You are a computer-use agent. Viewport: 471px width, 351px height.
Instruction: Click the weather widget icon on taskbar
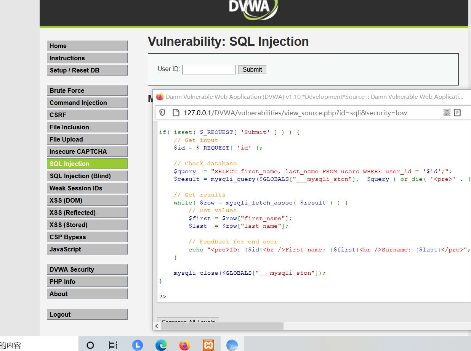232,345
